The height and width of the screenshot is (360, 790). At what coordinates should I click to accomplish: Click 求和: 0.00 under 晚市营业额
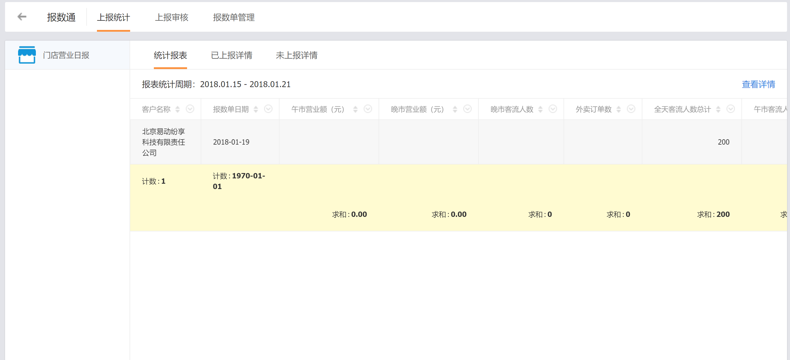(449, 214)
